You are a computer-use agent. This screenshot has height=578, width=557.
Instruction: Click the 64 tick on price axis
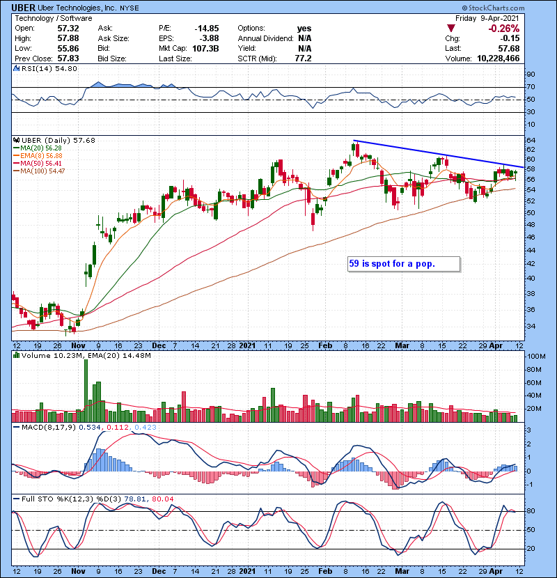[x=531, y=141]
